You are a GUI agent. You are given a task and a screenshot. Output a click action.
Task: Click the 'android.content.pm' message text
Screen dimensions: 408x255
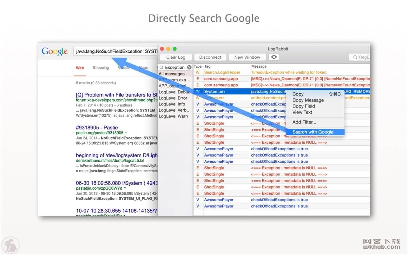[x=268, y=98]
